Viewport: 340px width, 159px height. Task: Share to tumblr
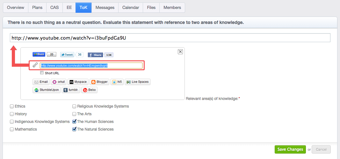pos(71,90)
